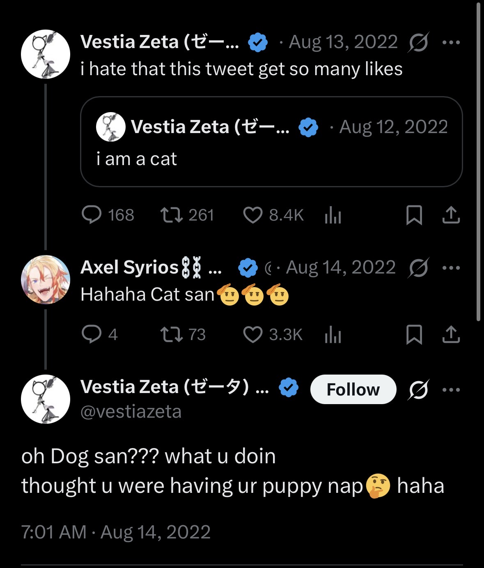484x568 pixels.
Task: Like Vestia Zeta's Aug 13 tweet
Action: (253, 215)
